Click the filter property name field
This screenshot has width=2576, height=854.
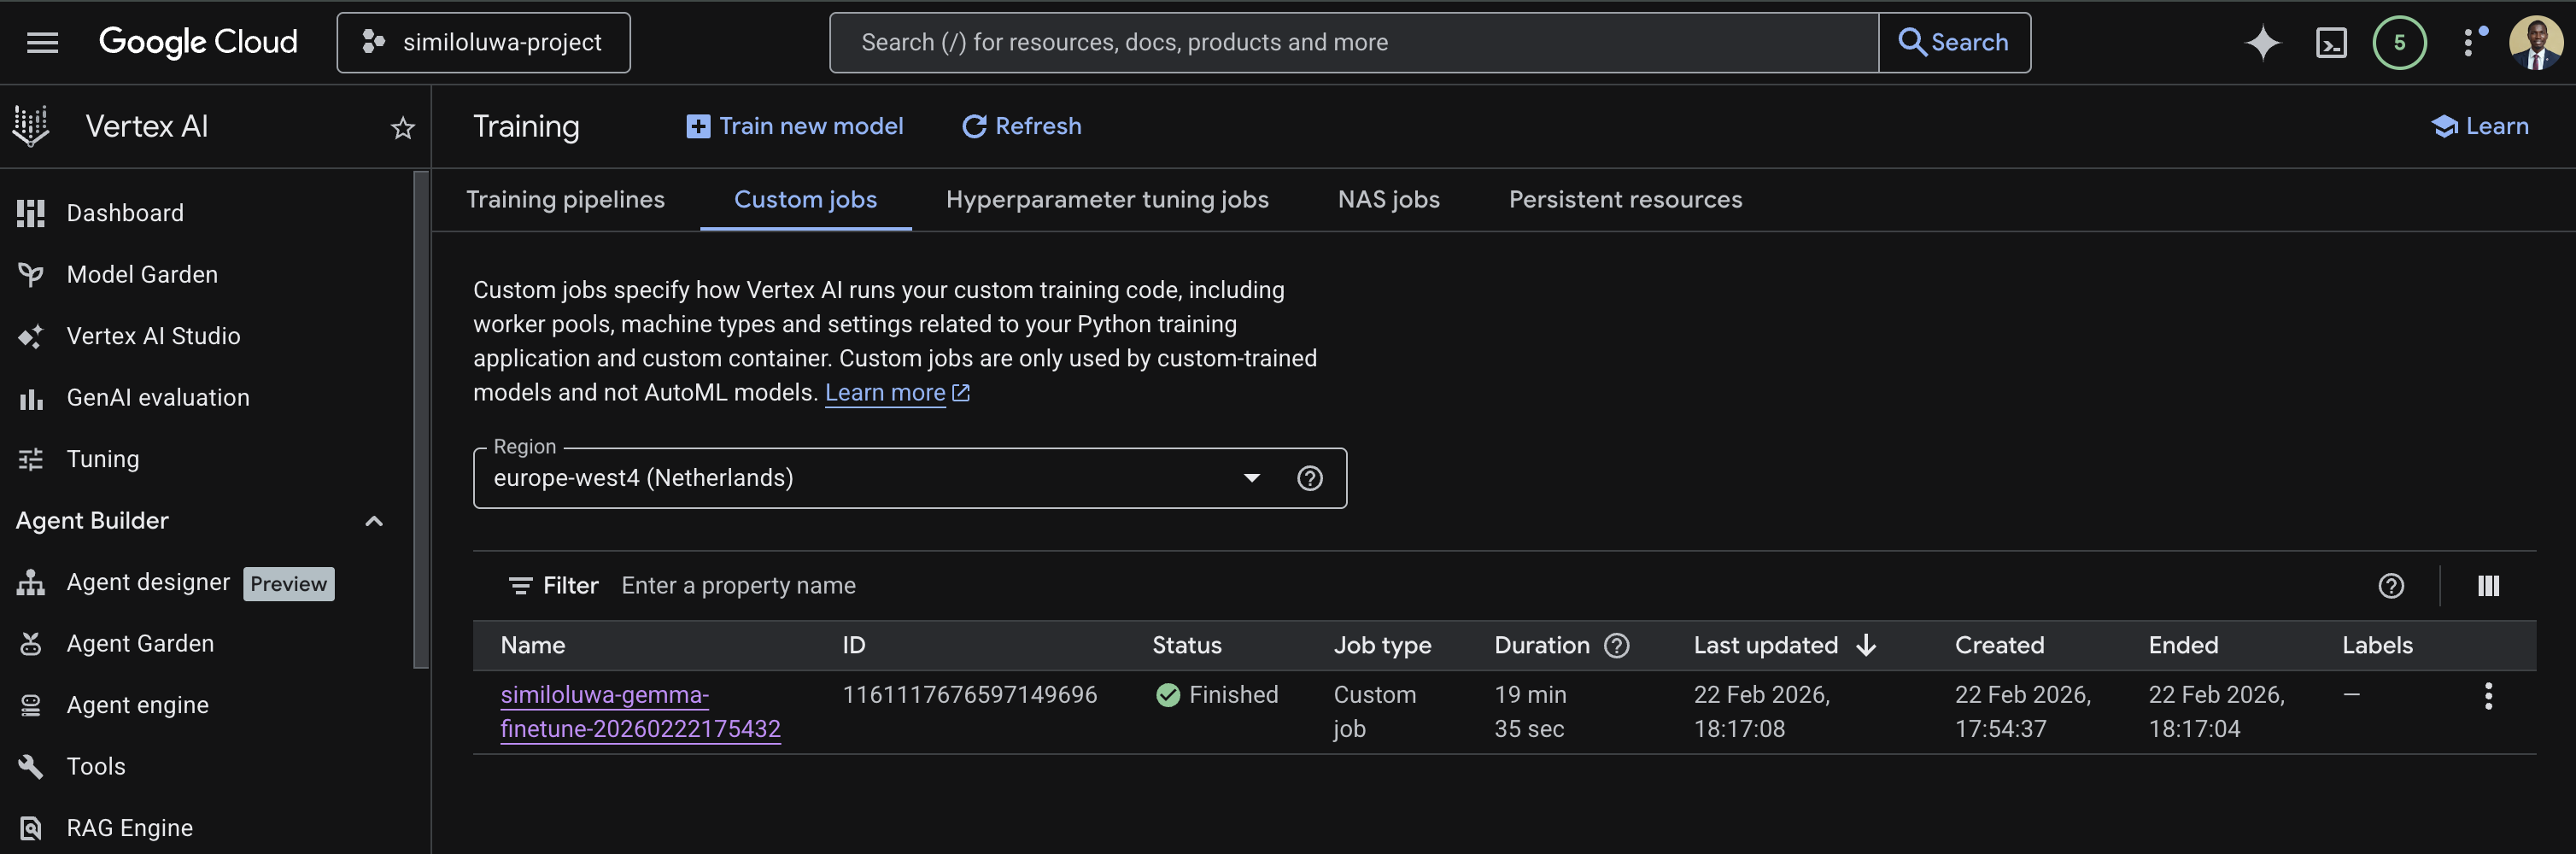point(739,585)
